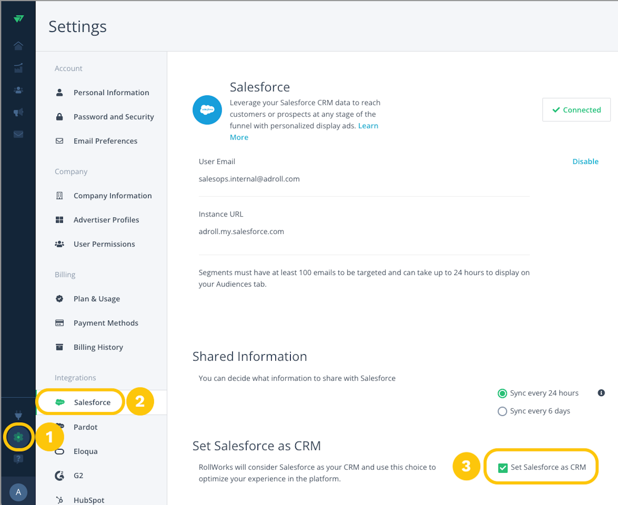This screenshot has height=505, width=618.
Task: Click the G2 logo icon
Action: click(60, 476)
